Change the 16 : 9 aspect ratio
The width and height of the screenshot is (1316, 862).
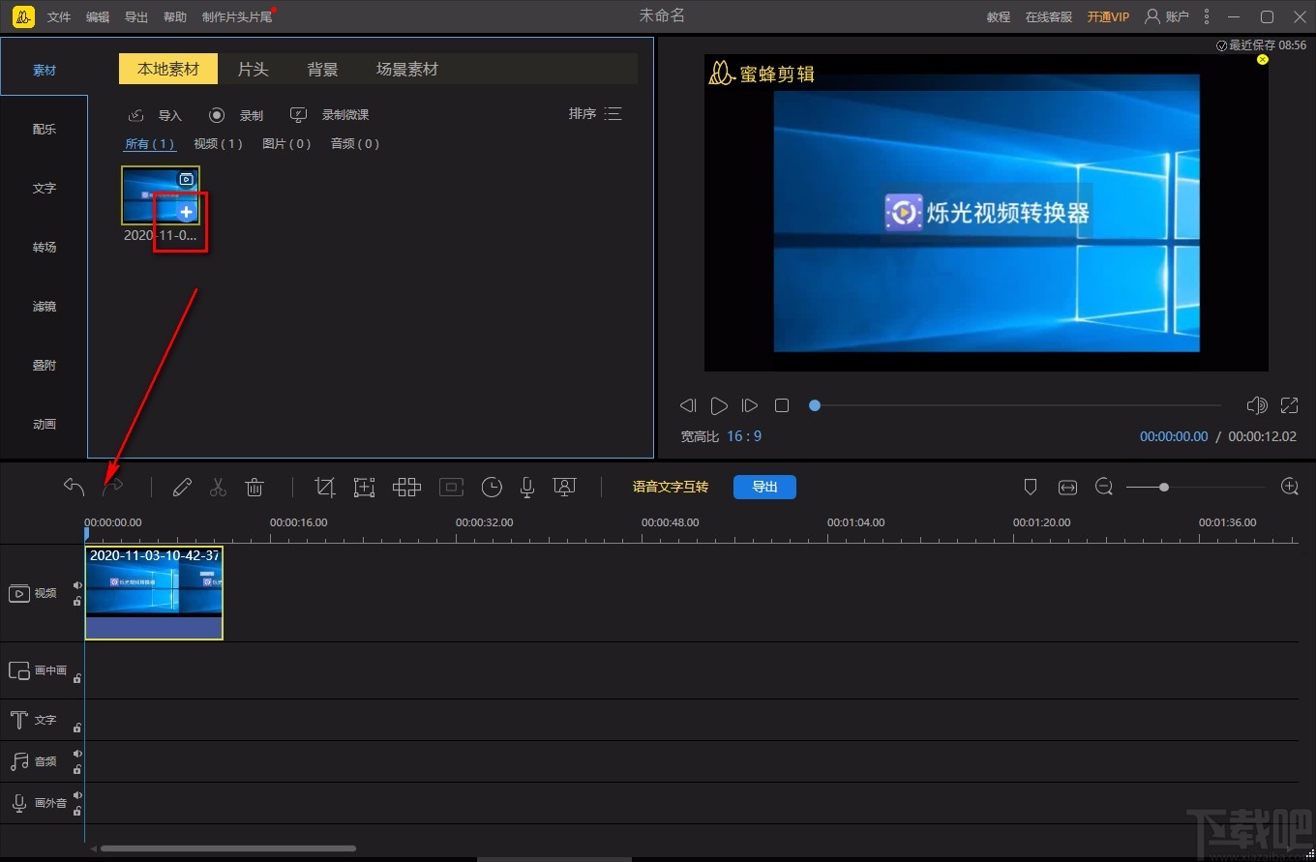click(x=744, y=436)
